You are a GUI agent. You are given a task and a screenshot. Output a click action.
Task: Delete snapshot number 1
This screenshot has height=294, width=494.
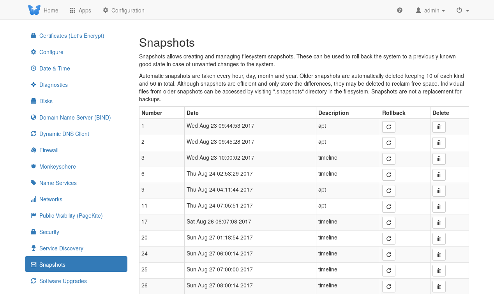(x=439, y=127)
